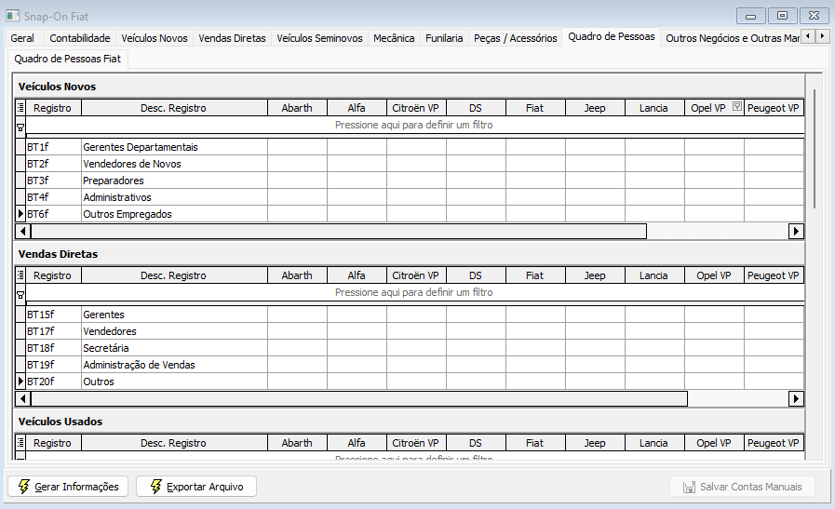
Task: Click the filter funnel icon in Vendas Diretas
Action: [x=20, y=295]
